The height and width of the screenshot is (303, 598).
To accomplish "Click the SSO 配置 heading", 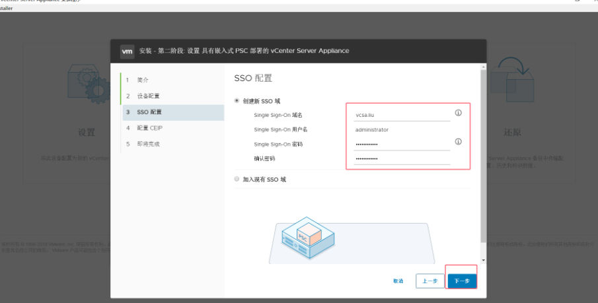I will (x=253, y=78).
